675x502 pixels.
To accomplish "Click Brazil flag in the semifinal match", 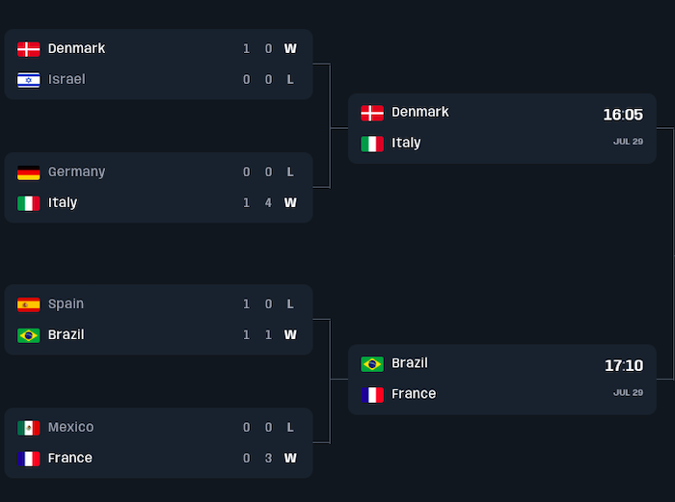I will point(372,364).
